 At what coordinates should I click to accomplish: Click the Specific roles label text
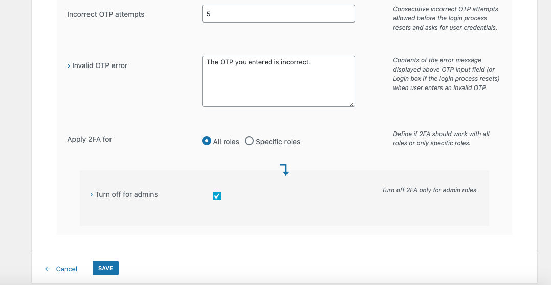click(278, 142)
